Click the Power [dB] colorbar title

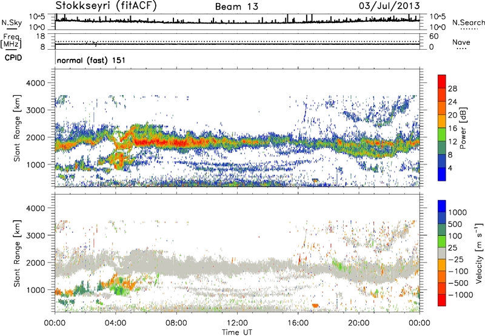463,128
